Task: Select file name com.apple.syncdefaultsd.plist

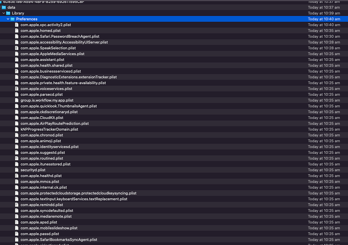Action: 47,211
